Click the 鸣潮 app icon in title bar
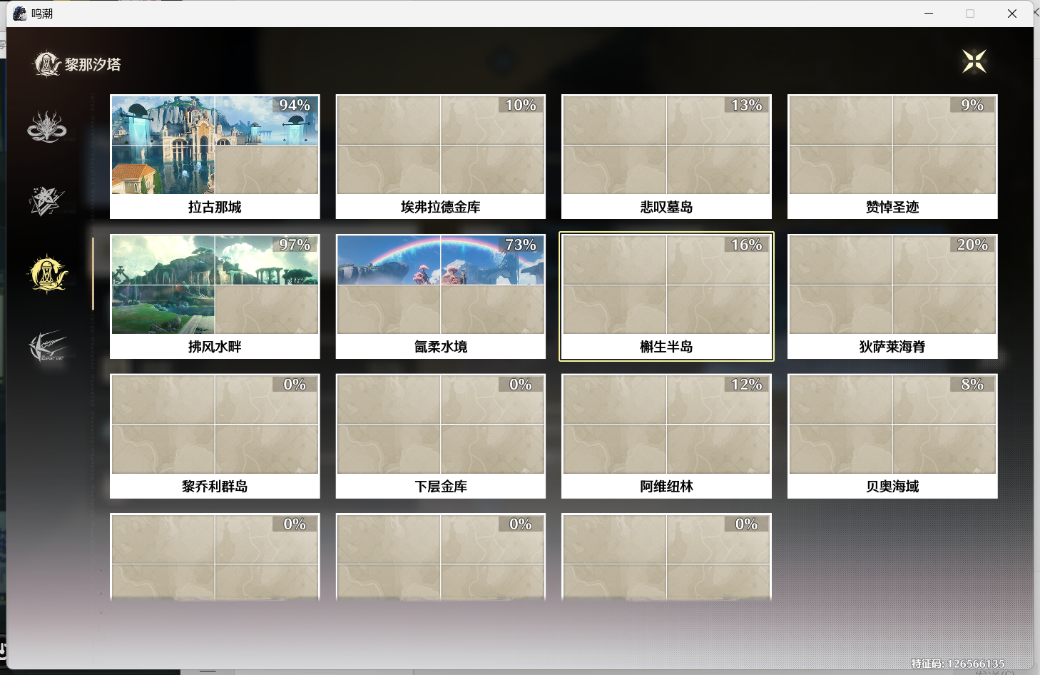 19,14
